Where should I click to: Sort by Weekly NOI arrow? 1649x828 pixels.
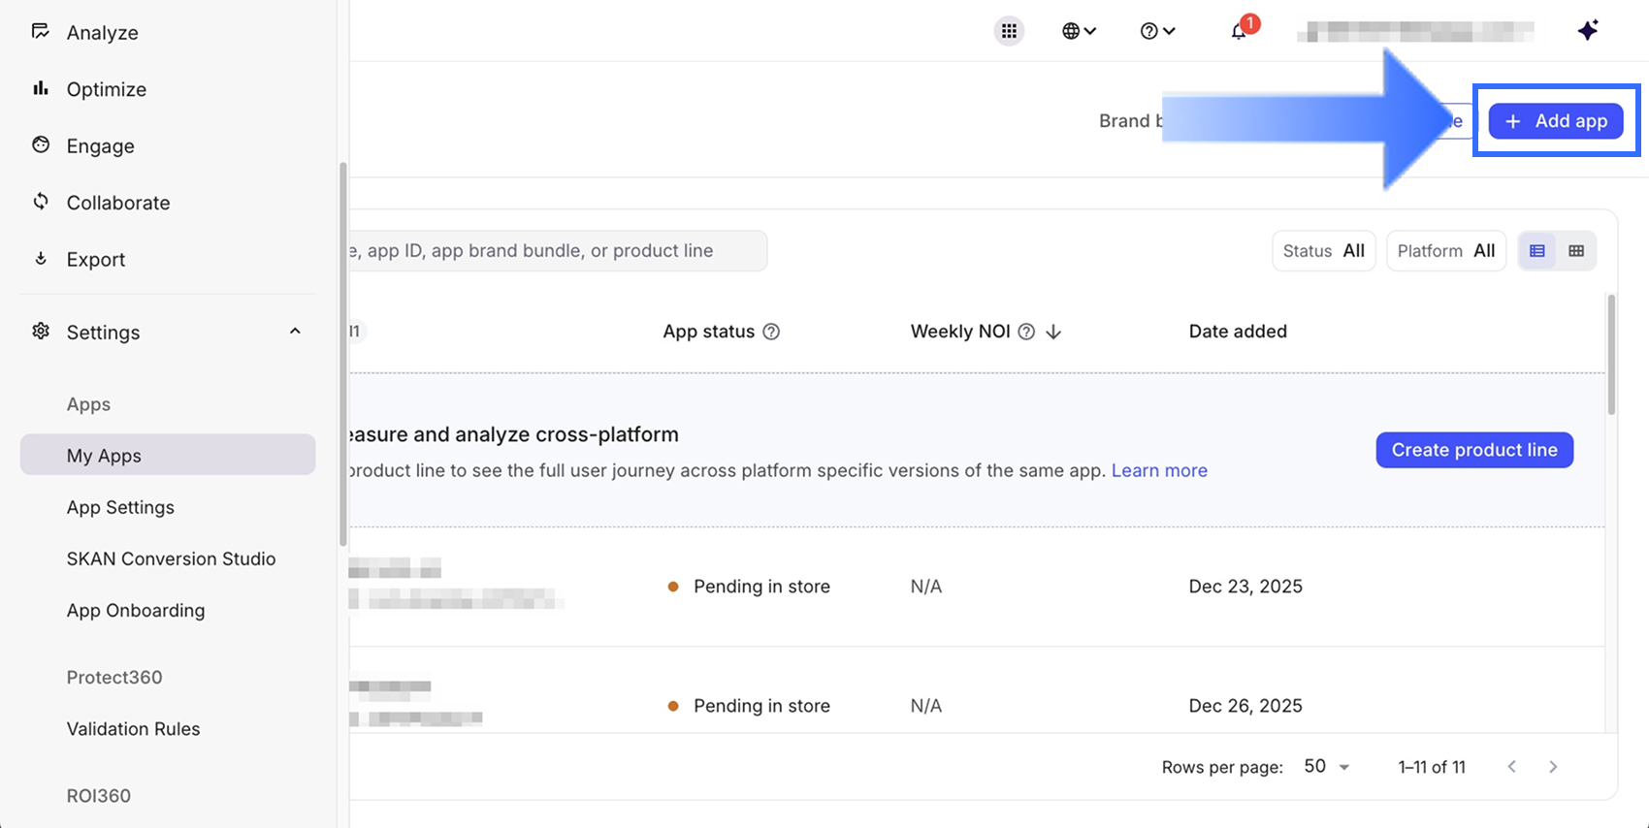[x=1053, y=332]
